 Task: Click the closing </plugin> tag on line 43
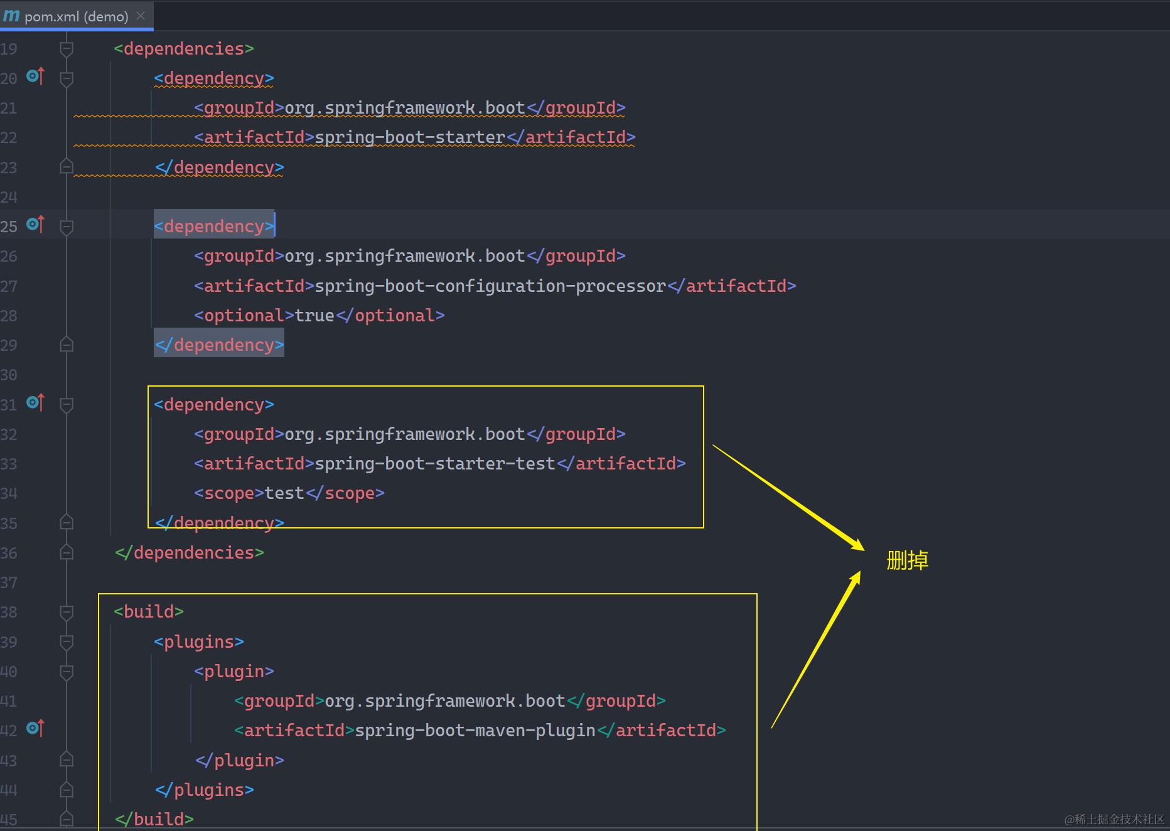coord(239,761)
